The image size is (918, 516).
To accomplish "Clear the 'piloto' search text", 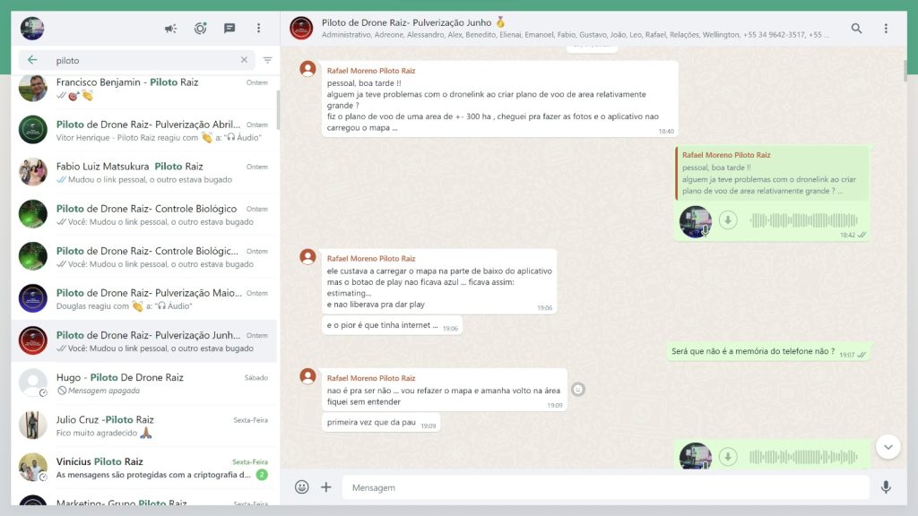I will (x=244, y=60).
